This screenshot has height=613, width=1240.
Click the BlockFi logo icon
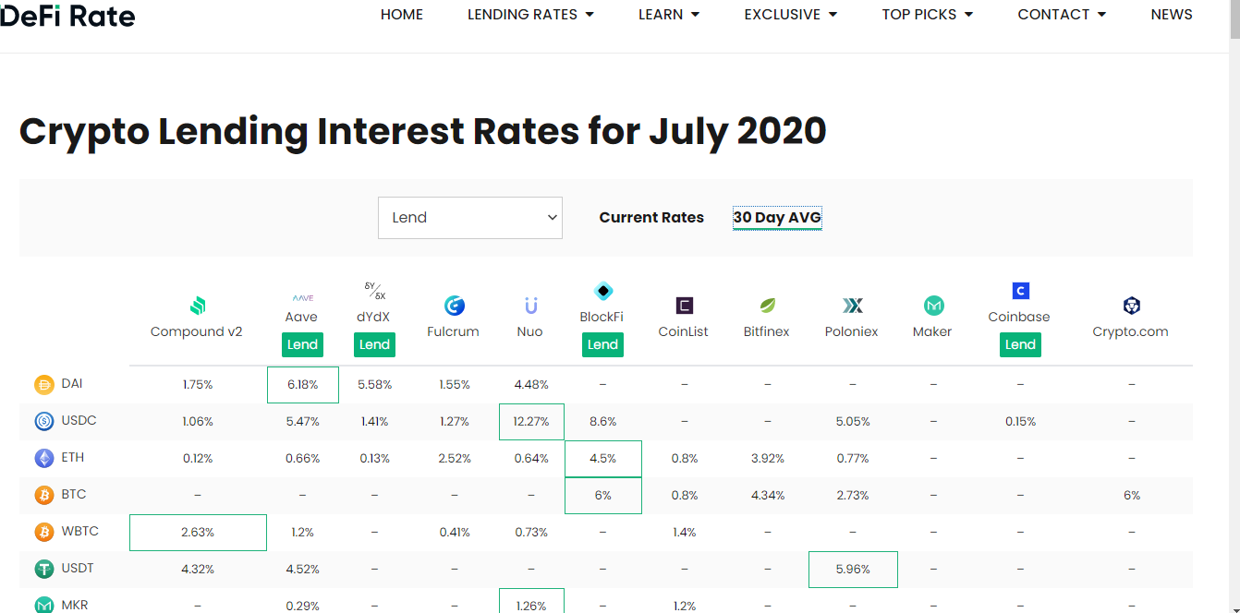point(602,291)
